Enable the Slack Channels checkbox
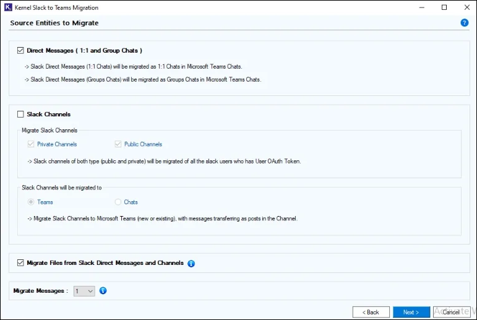Viewport: 477px width, 320px height. [x=20, y=114]
